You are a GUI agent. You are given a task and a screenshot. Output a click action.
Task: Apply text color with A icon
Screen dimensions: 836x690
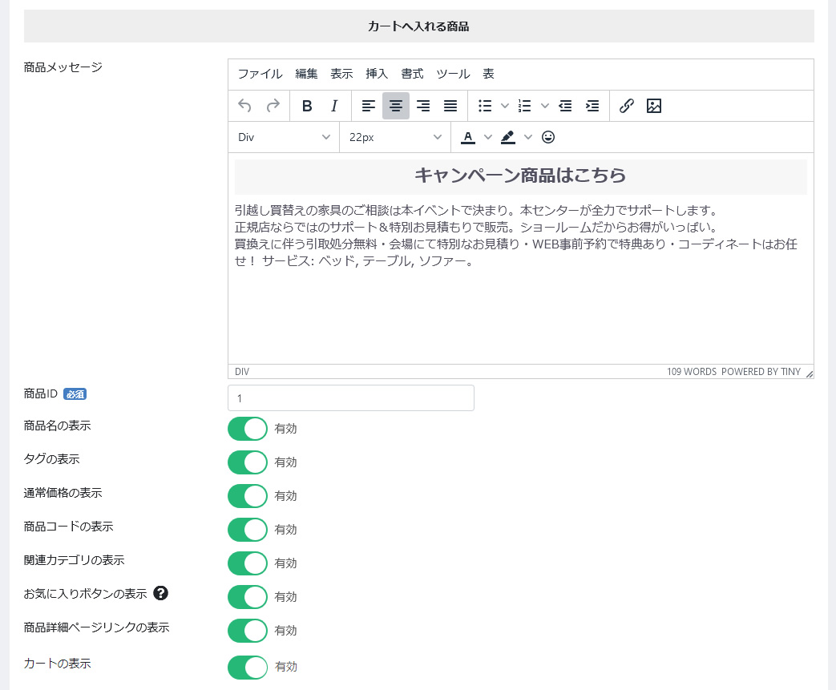(x=467, y=137)
